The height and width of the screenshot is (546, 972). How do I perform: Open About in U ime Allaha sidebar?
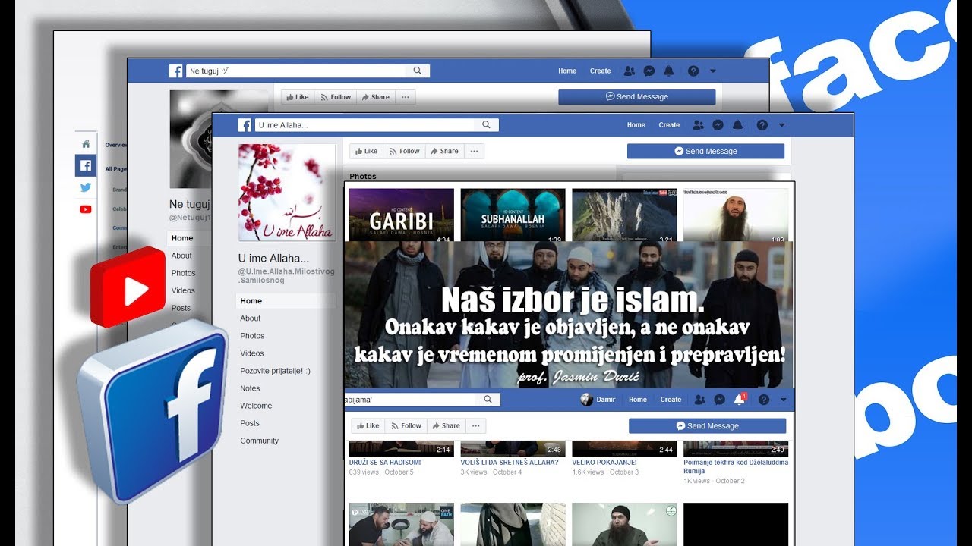(x=251, y=318)
